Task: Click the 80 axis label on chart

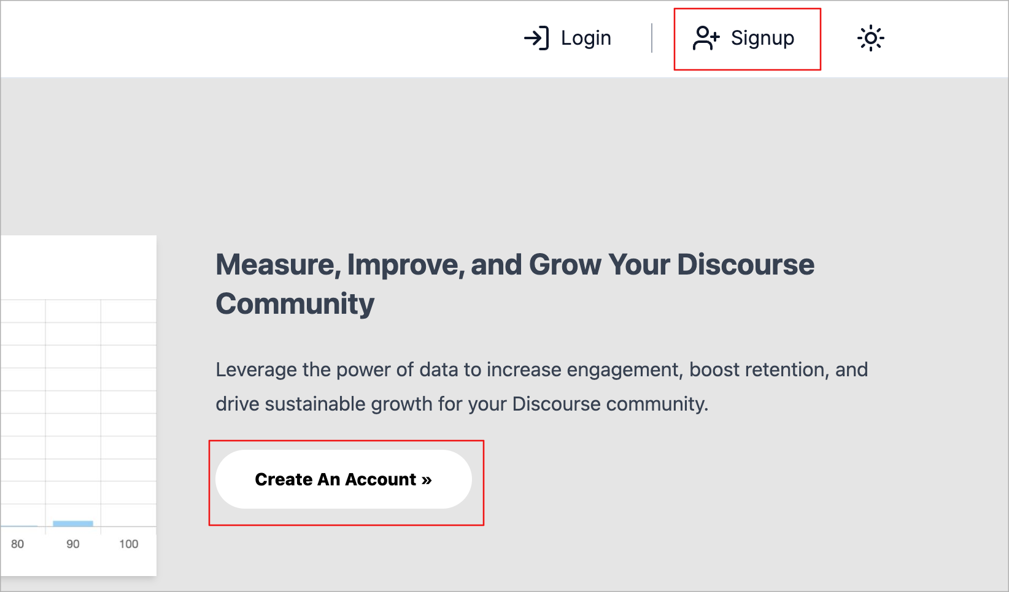Action: point(17,544)
